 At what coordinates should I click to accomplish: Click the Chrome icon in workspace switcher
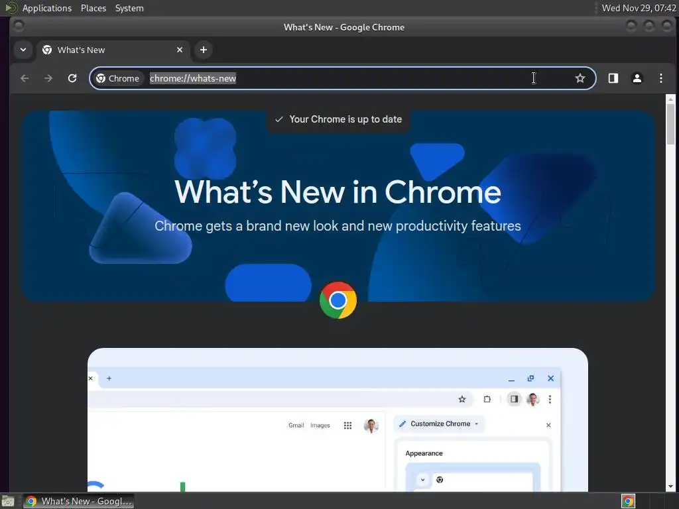[x=628, y=501]
